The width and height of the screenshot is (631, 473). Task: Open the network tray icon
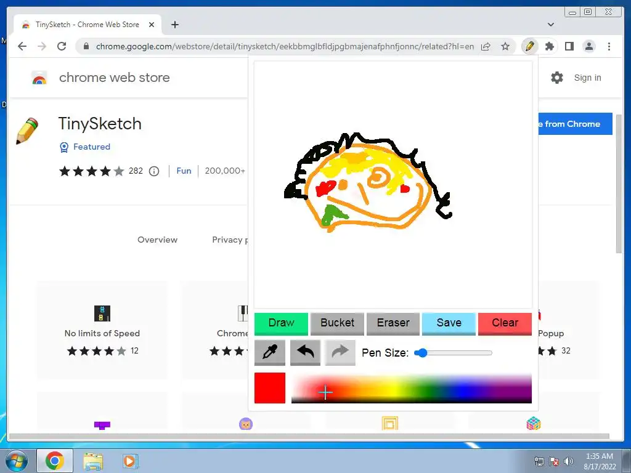coord(539,461)
